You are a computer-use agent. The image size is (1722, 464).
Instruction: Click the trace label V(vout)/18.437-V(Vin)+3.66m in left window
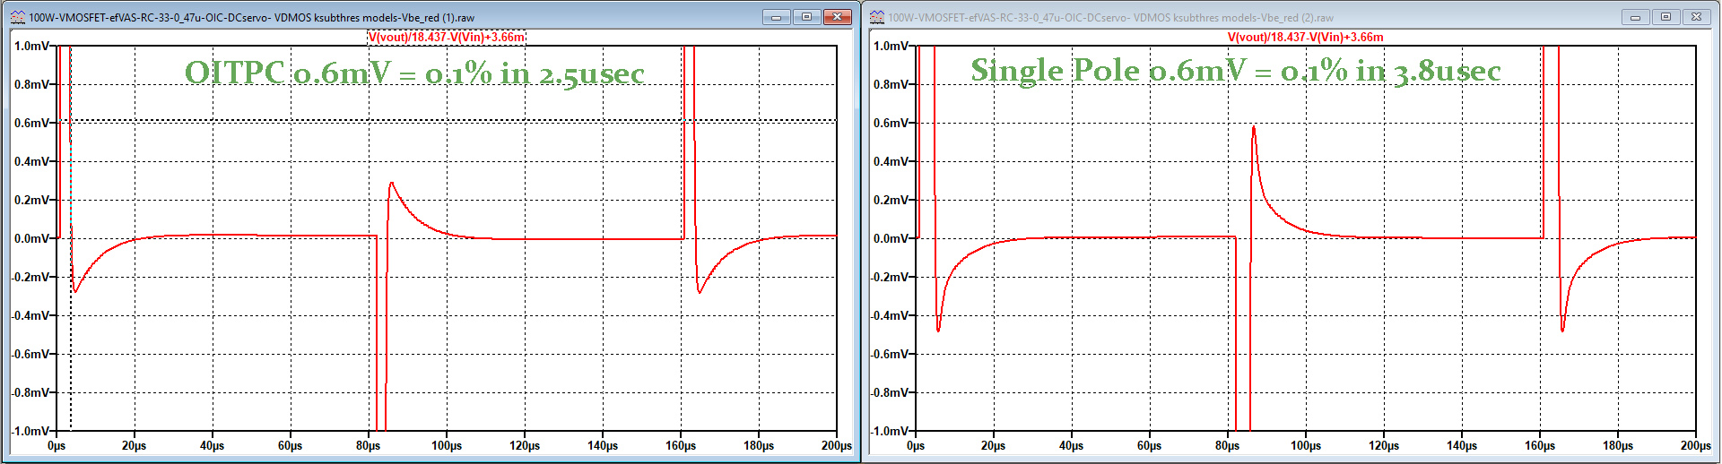[x=446, y=37]
